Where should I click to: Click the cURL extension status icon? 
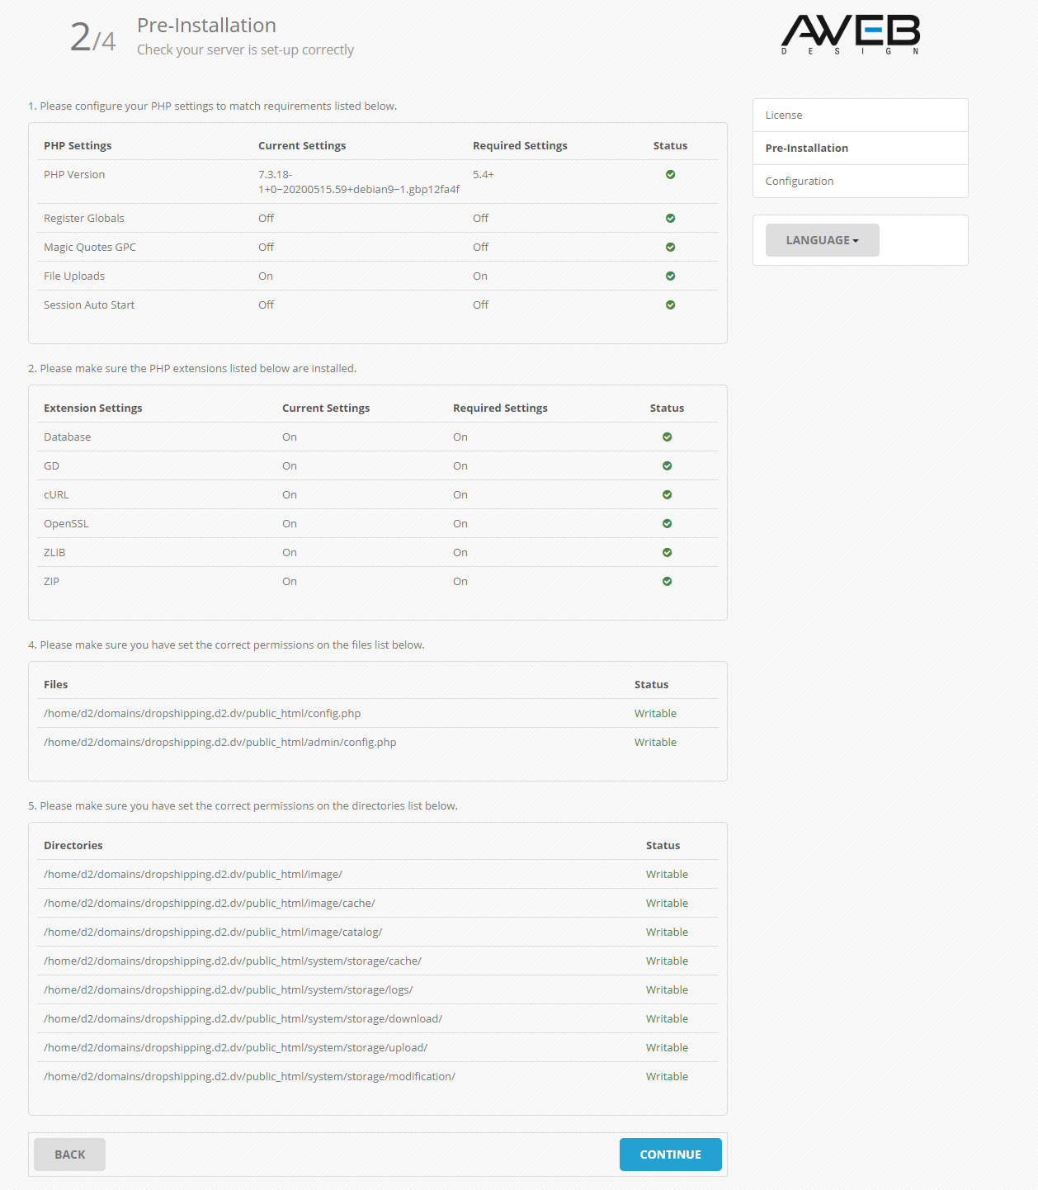tap(667, 495)
